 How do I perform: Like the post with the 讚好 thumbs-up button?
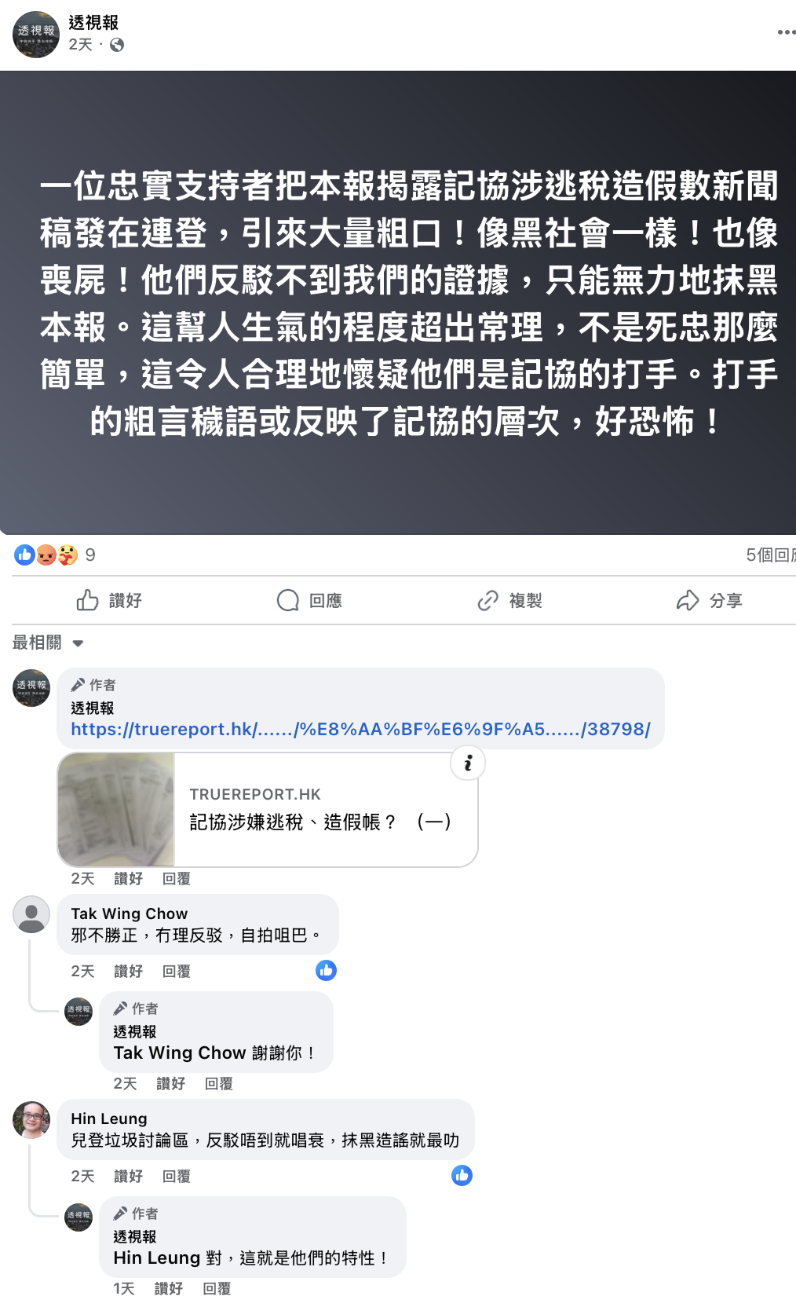tap(109, 601)
